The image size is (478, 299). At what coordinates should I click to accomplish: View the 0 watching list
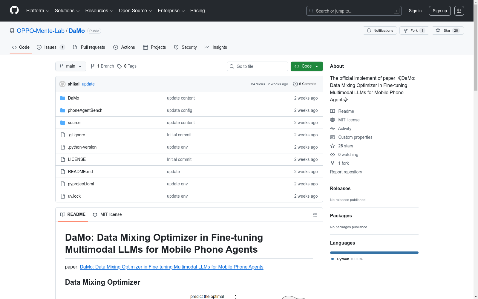pyautogui.click(x=344, y=155)
